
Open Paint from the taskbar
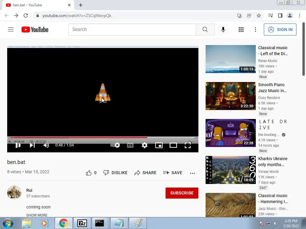[x=137, y=223]
